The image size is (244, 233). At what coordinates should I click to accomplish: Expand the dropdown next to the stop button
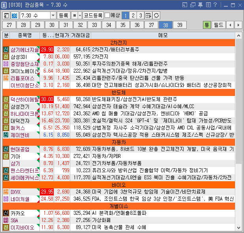click(x=80, y=15)
